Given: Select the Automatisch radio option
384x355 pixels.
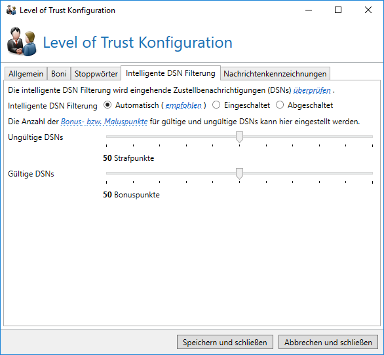Looking at the screenshot, I should (x=107, y=105).
